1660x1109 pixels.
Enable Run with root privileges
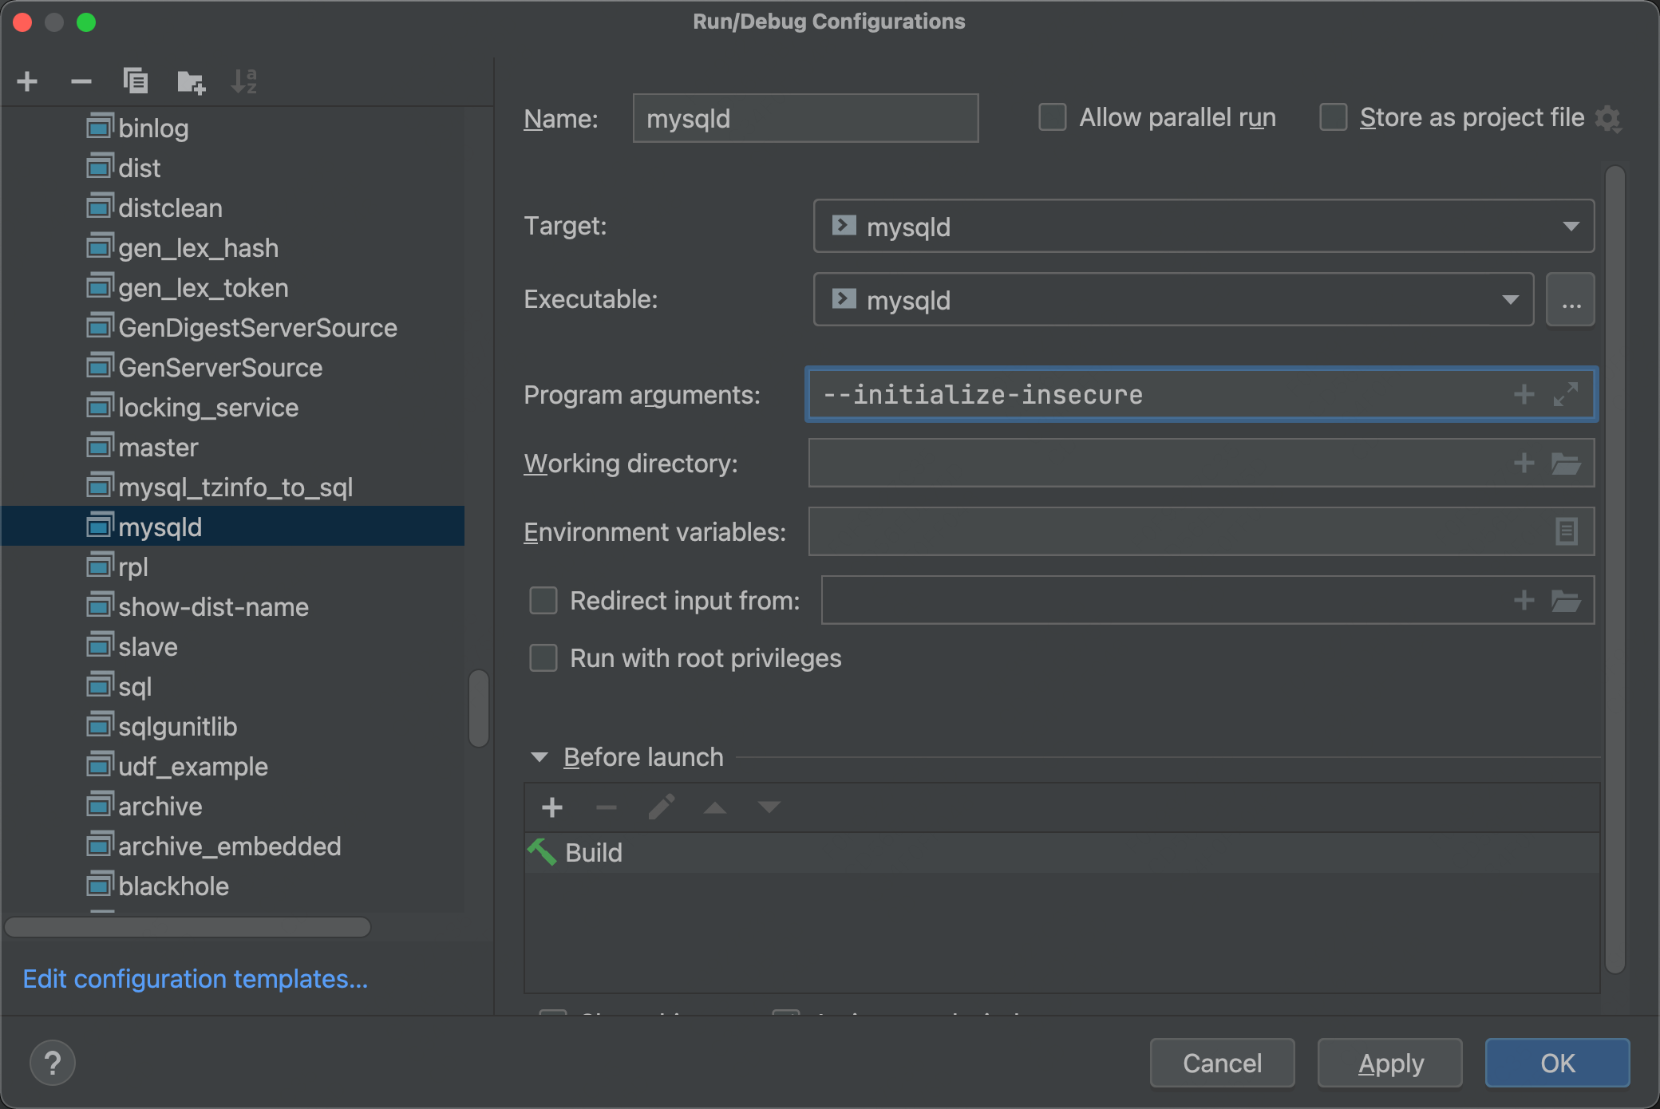(543, 658)
